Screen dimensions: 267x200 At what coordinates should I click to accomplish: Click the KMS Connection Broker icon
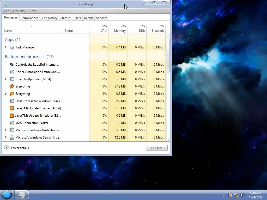click(11, 123)
